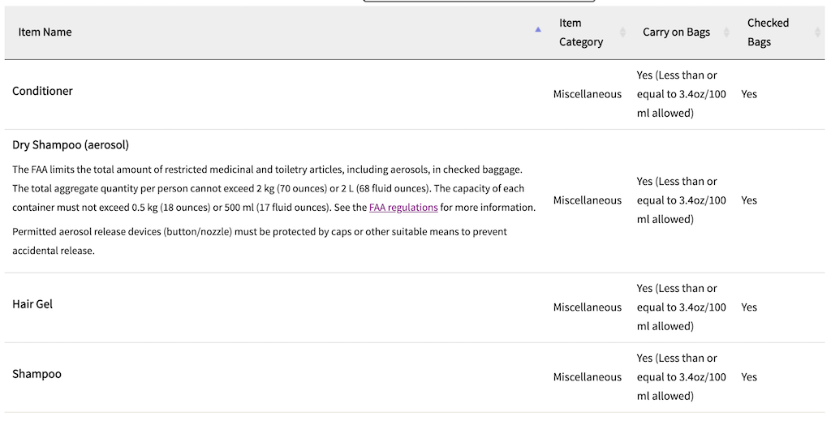The height and width of the screenshot is (421, 831).
Task: Click the Shampoo item name
Action: 37,374
